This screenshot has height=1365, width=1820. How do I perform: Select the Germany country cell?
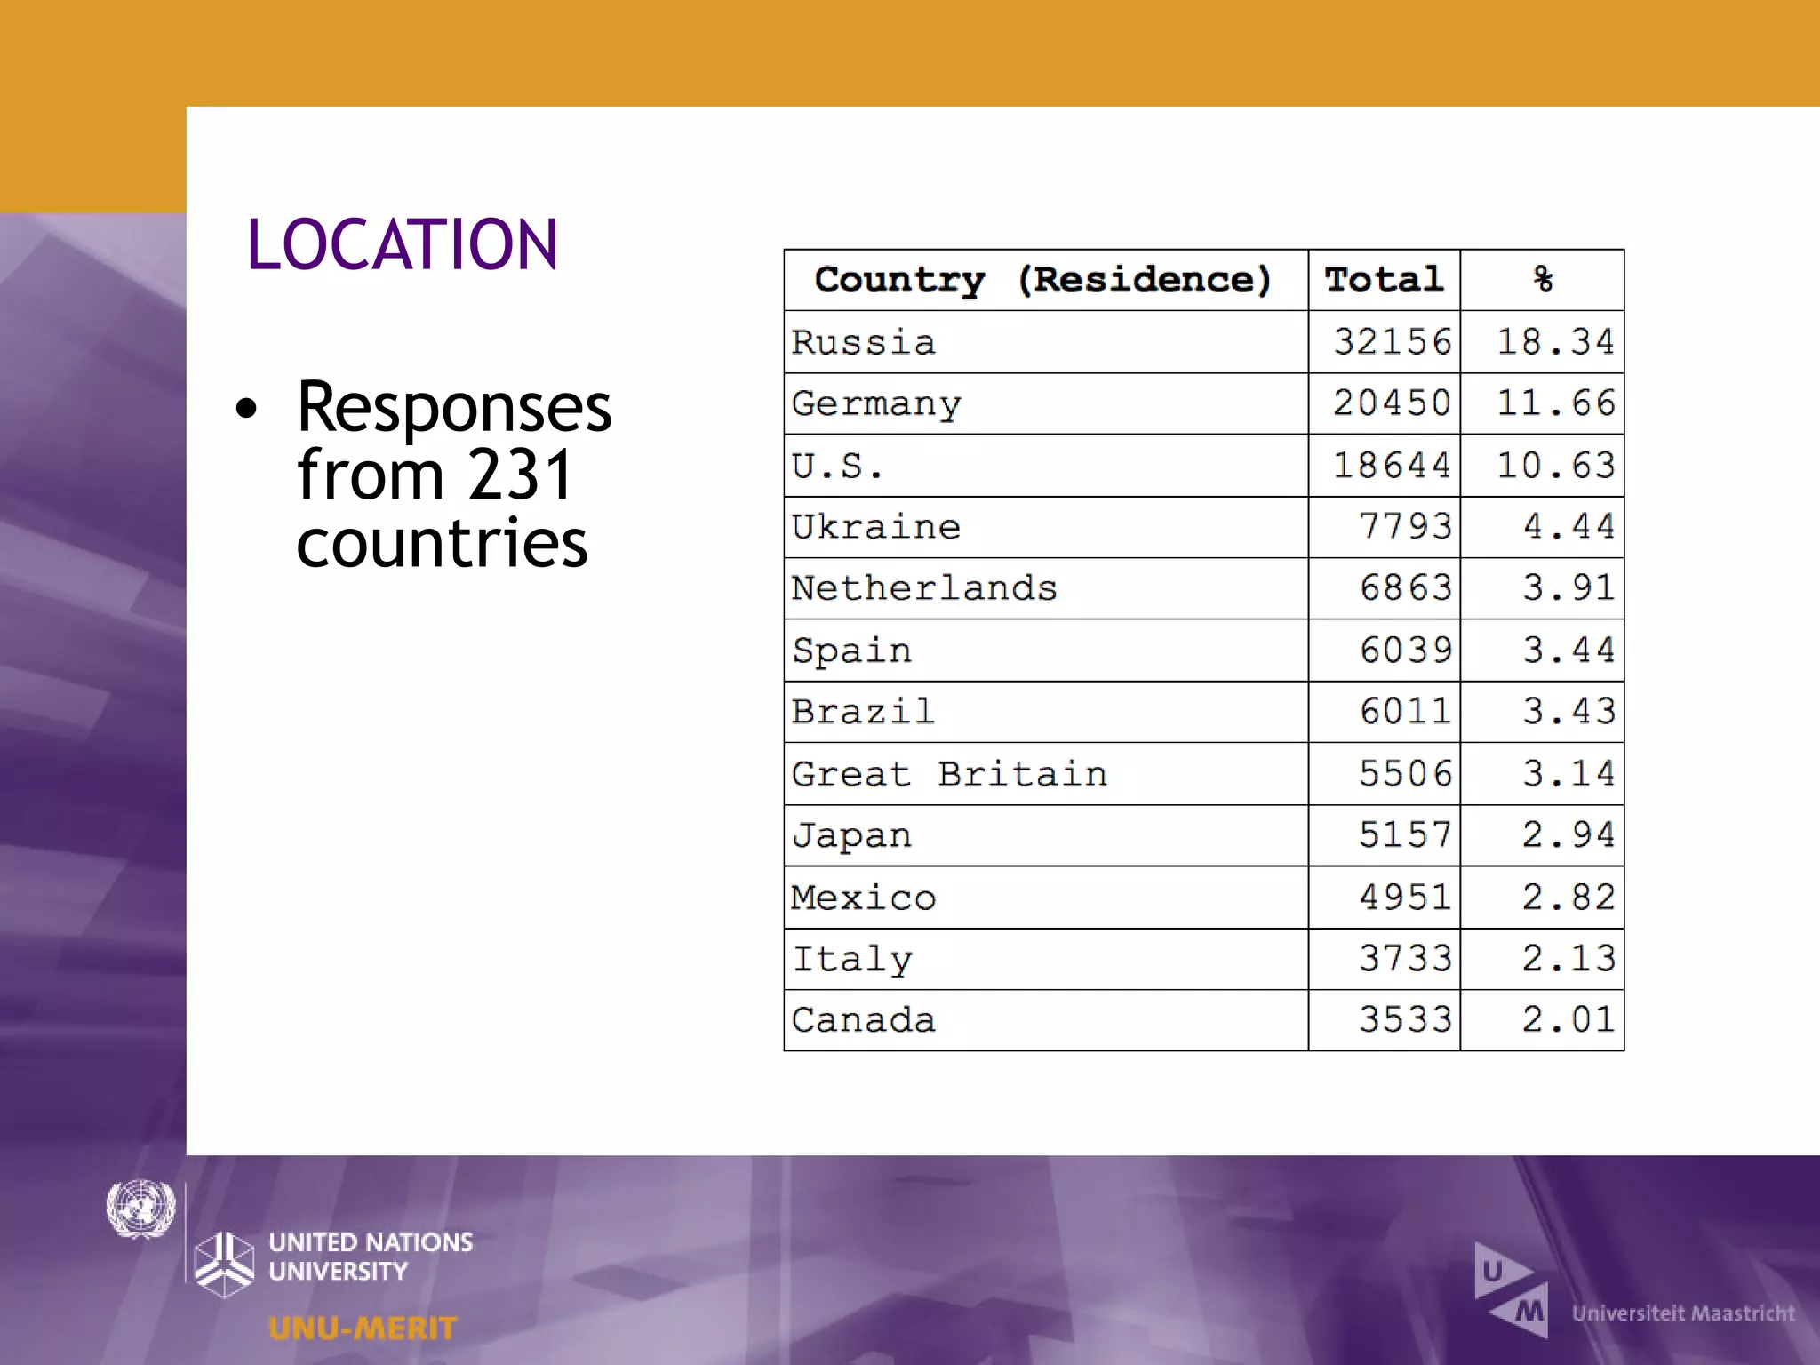(1045, 403)
